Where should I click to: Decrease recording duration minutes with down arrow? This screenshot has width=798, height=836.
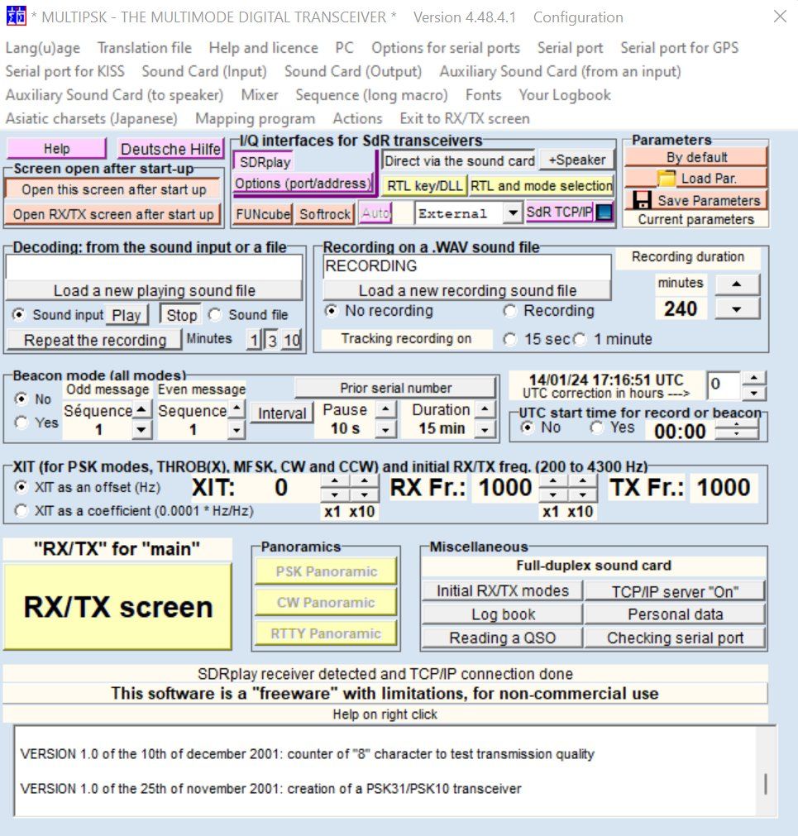click(x=737, y=308)
